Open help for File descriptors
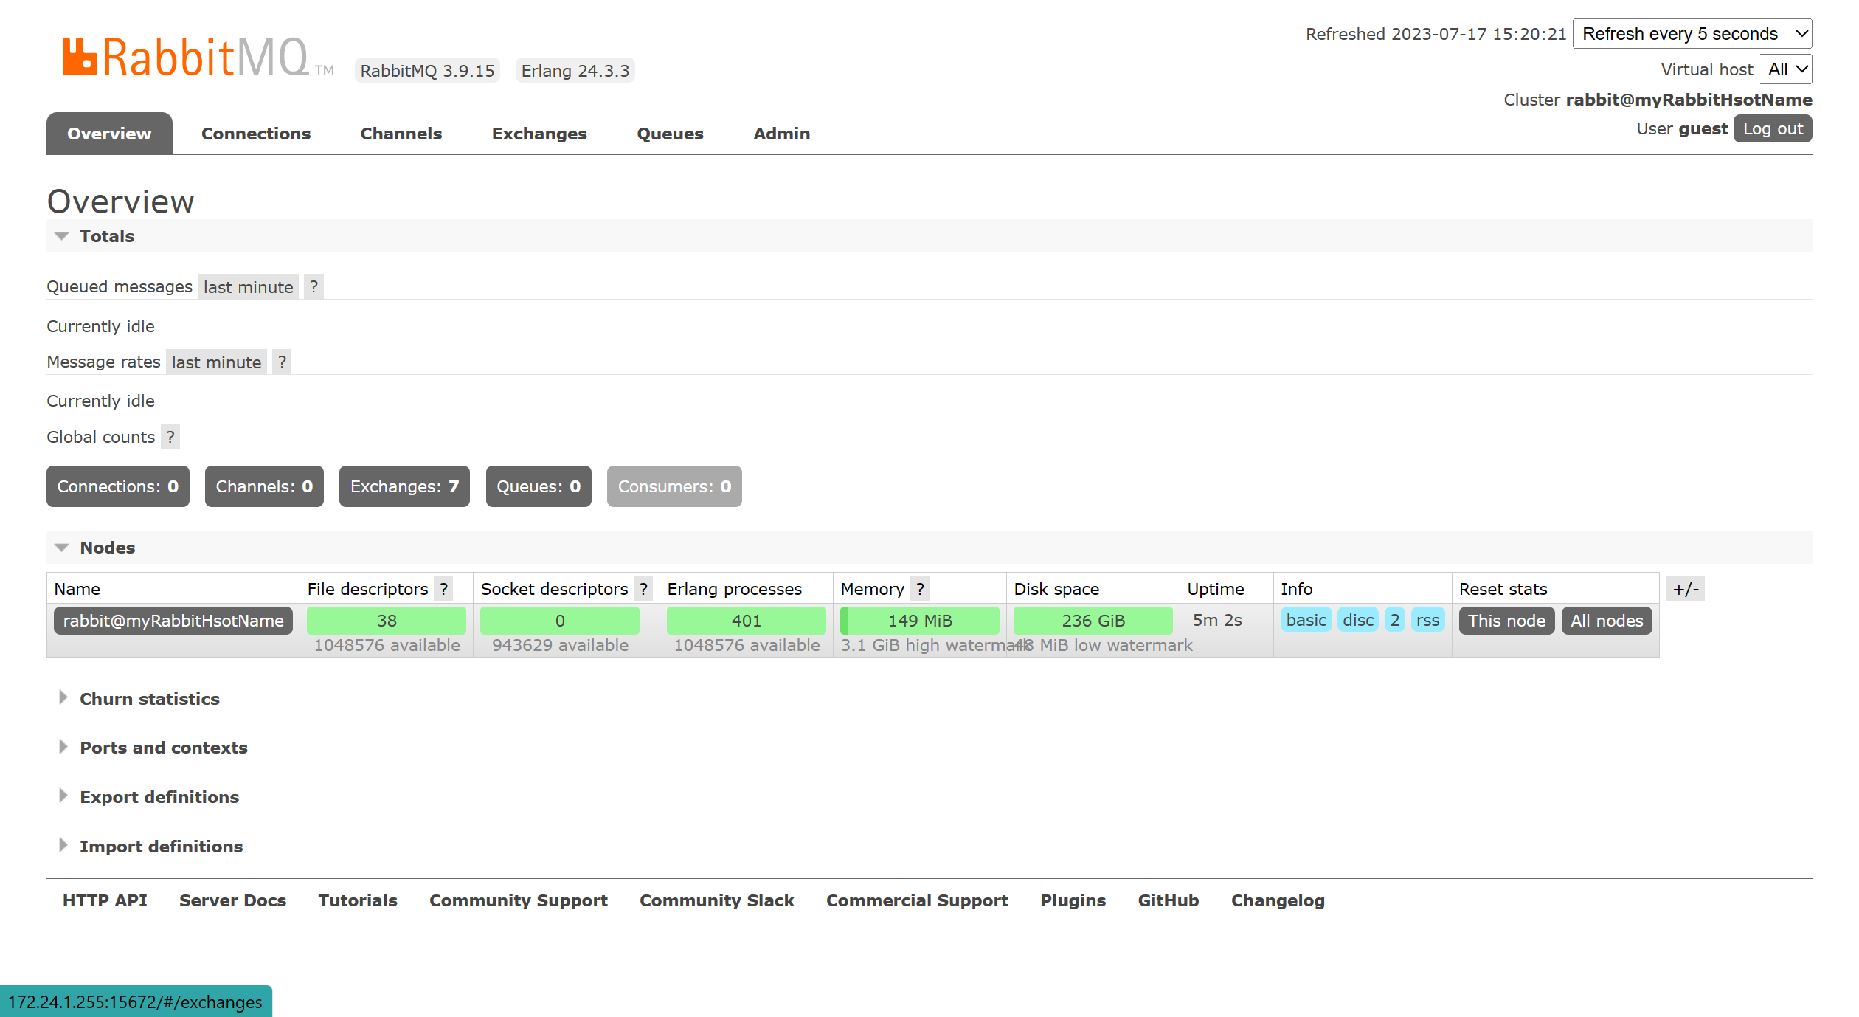This screenshot has height=1017, width=1859. [443, 588]
